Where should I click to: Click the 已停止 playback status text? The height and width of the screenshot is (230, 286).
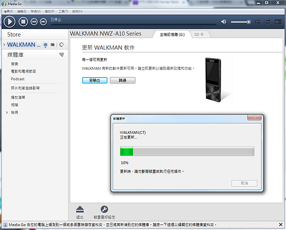(x=56, y=20)
